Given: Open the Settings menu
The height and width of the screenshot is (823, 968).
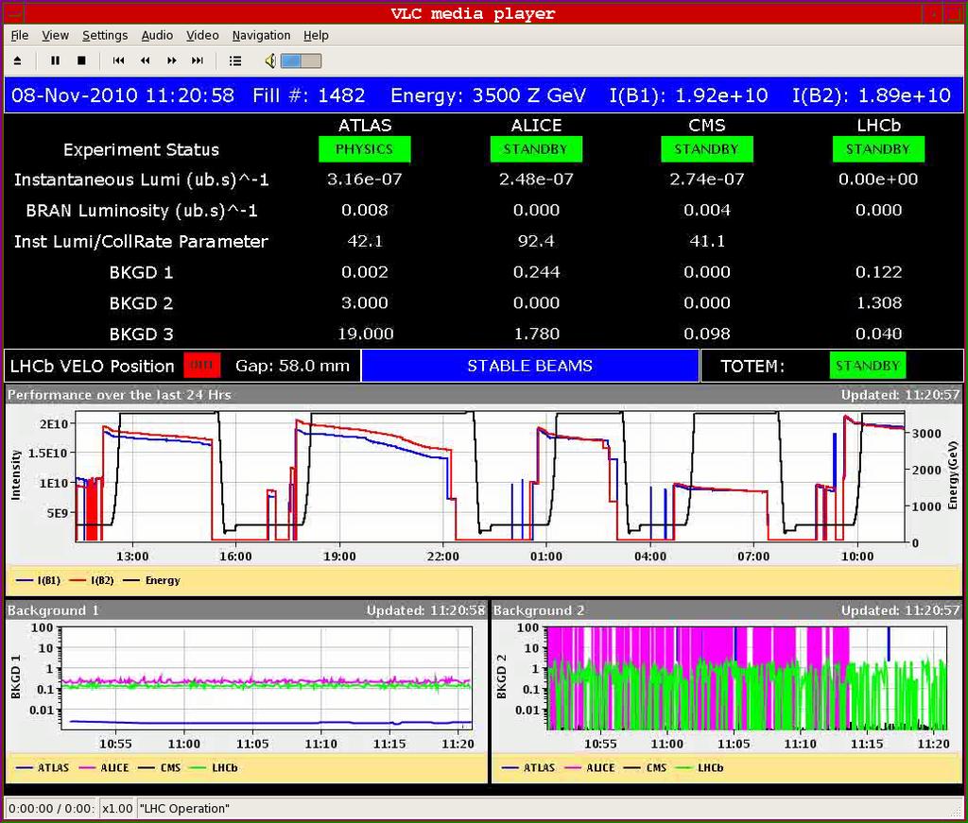Looking at the screenshot, I should (105, 35).
